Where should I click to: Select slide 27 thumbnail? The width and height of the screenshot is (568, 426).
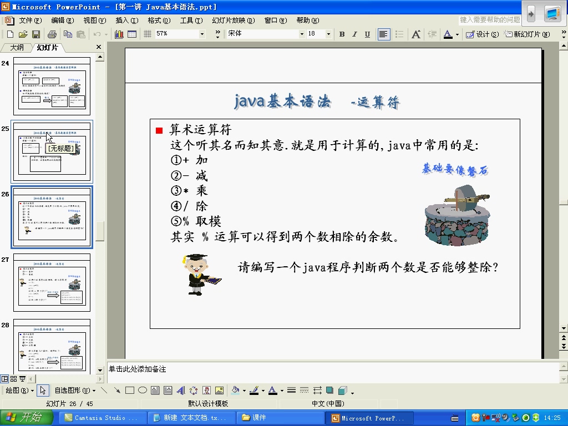52,282
